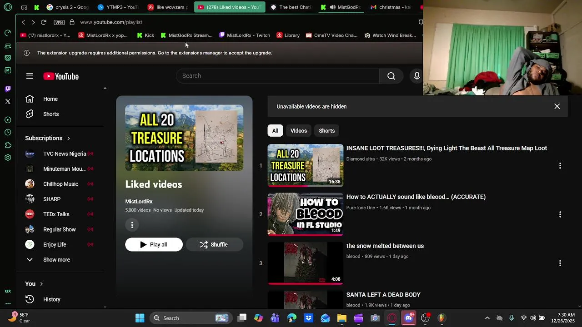This screenshot has width=582, height=327.
Task: Expand Subscriptions section chevron
Action: pyautogui.click(x=68, y=139)
